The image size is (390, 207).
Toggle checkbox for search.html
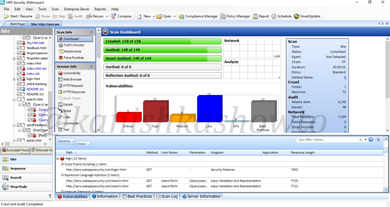point(19,99)
